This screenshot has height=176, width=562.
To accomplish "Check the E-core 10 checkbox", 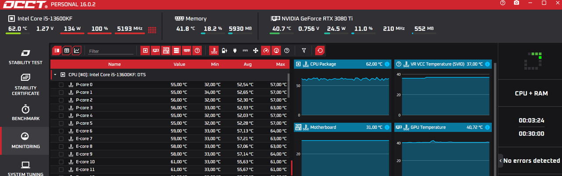I will click(x=61, y=162).
